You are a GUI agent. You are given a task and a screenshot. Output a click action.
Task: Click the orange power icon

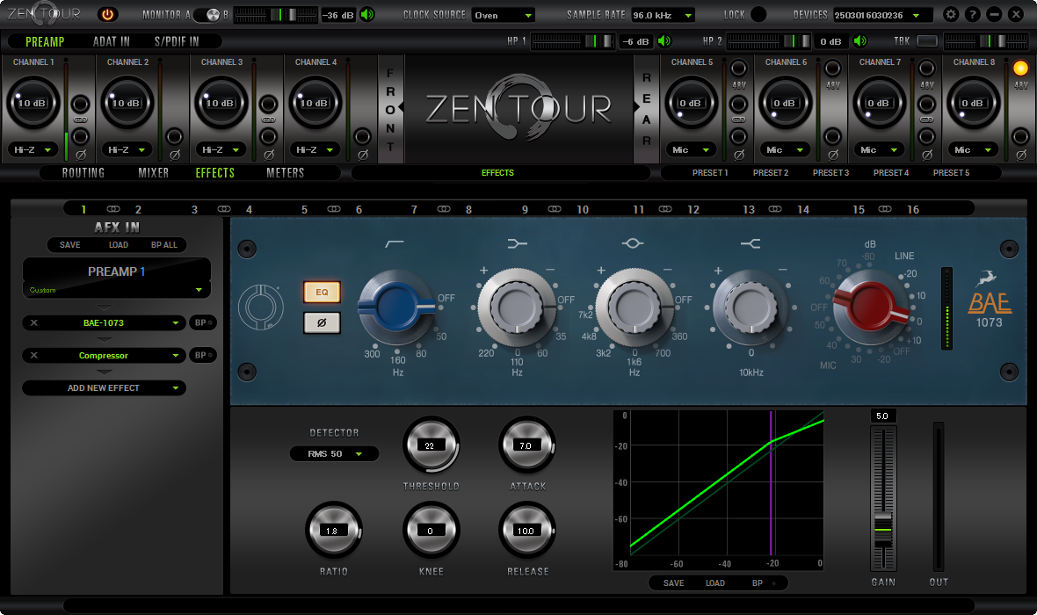107,14
